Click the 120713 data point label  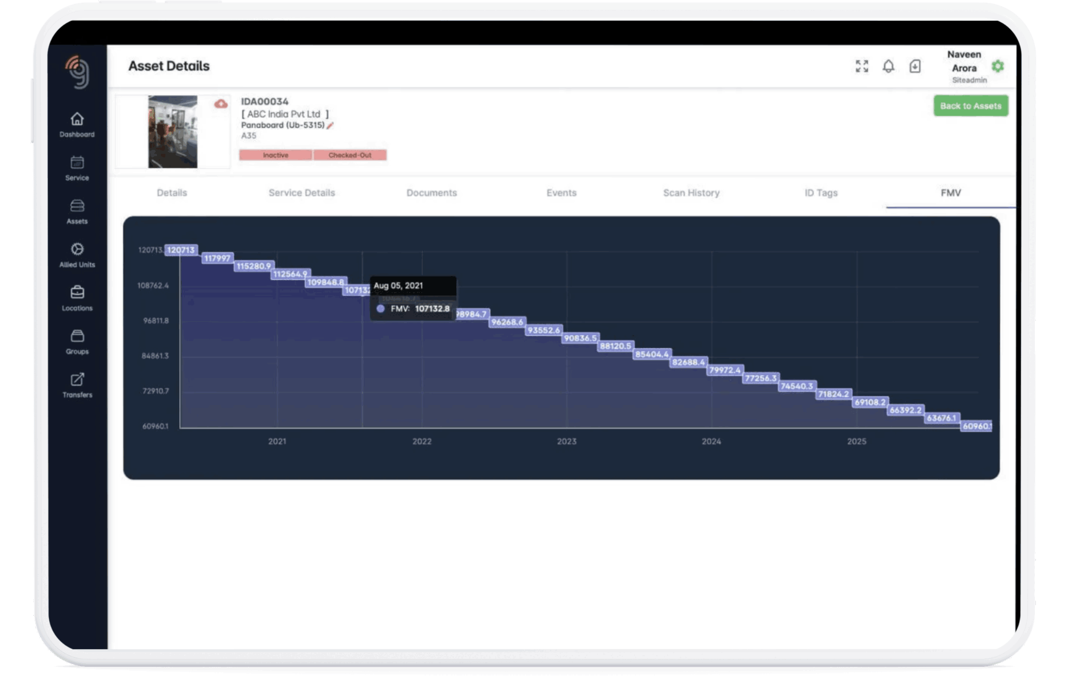(x=181, y=250)
